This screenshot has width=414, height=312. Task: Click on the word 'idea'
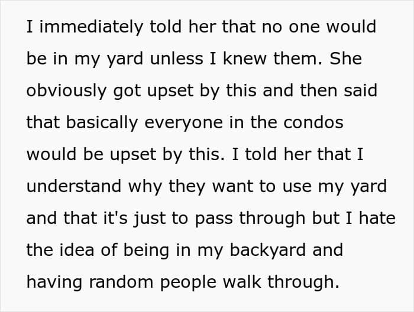coord(77,251)
